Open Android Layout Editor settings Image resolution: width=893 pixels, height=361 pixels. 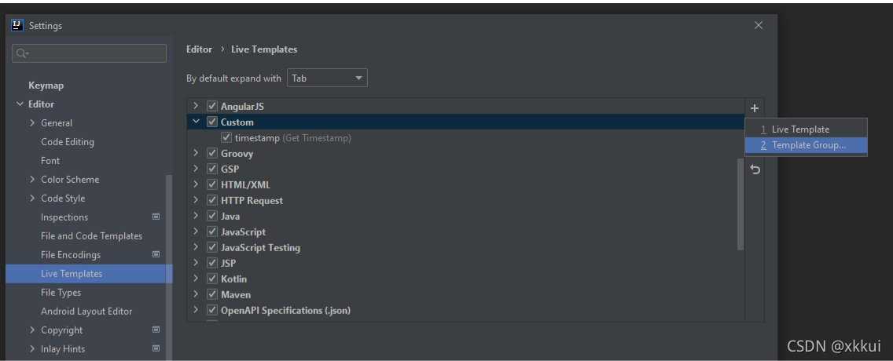click(86, 311)
